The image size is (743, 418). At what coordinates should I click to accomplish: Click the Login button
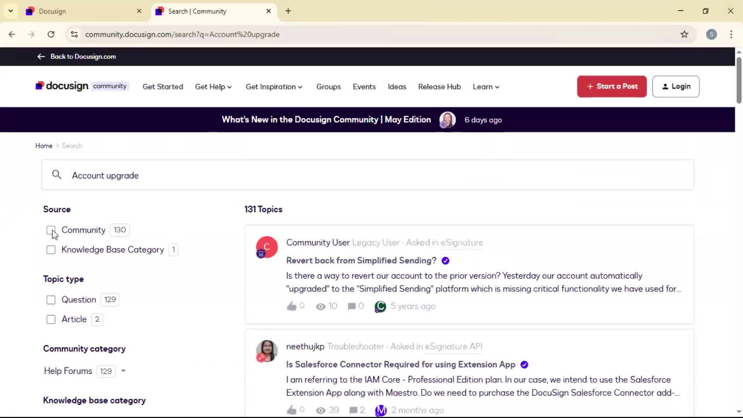point(675,86)
